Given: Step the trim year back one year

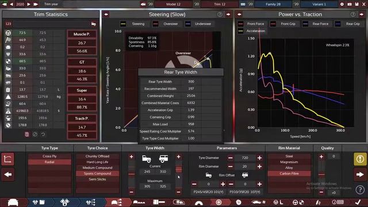Looking at the screenshot, I should [x=11, y=4].
